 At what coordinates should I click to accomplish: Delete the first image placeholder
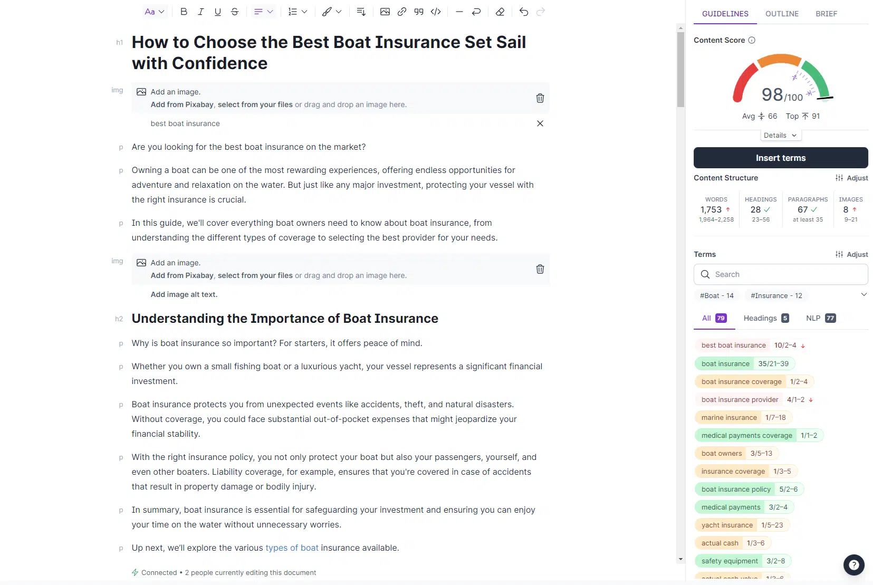tap(540, 98)
